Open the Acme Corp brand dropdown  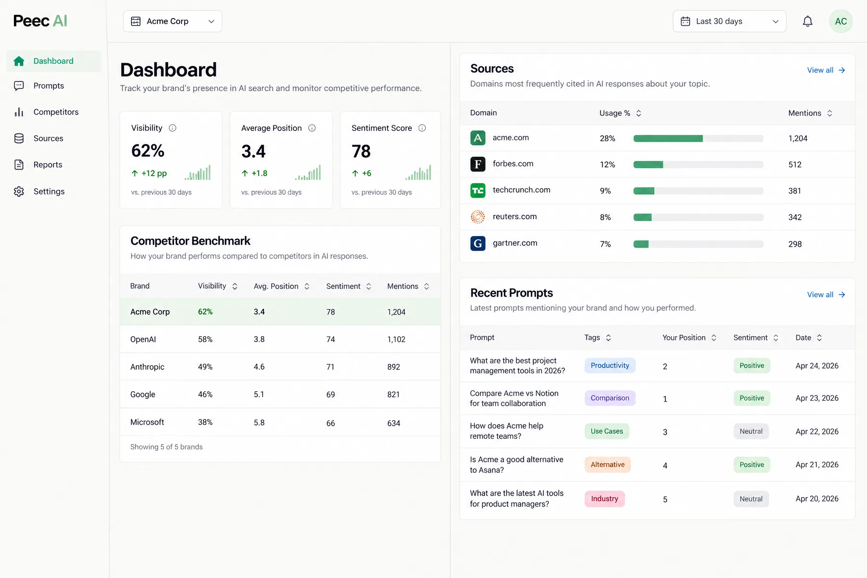172,21
